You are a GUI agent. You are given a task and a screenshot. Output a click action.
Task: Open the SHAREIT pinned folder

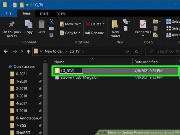click(x=23, y=133)
